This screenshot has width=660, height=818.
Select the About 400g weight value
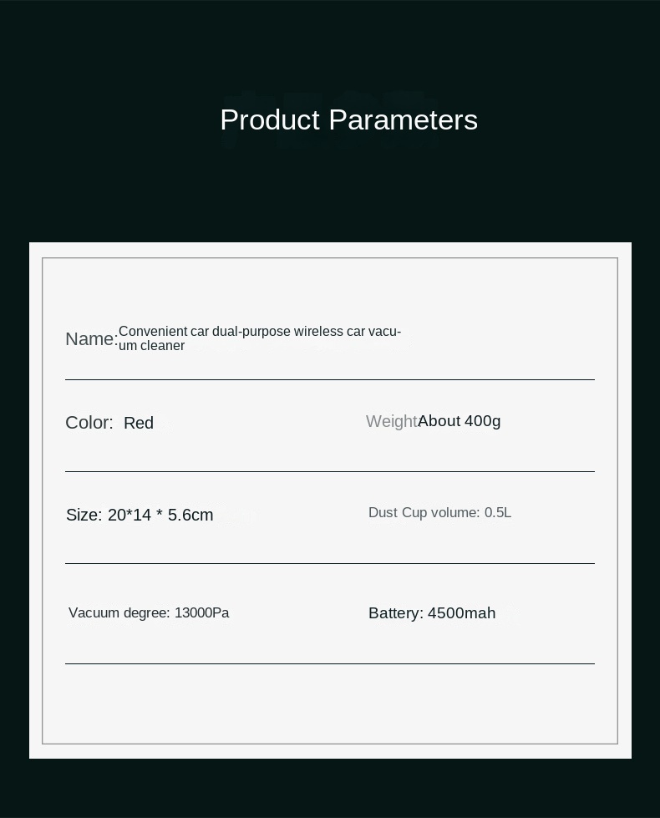459,421
